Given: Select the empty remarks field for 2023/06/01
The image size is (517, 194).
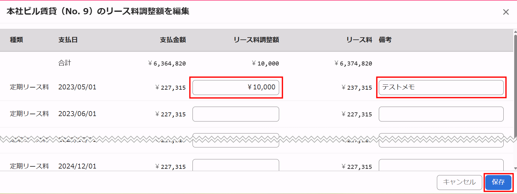Looking at the screenshot, I should [x=441, y=114].
